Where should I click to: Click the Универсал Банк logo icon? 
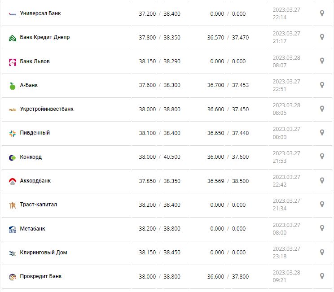(x=13, y=14)
